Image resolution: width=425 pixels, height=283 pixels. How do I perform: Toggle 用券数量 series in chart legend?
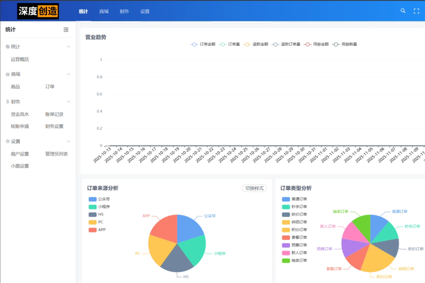(x=336, y=44)
